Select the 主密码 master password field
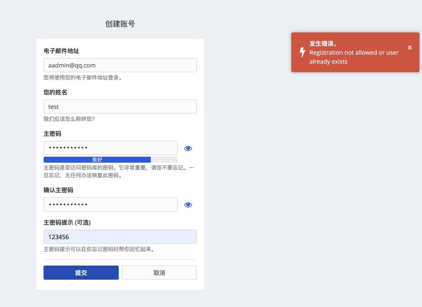The height and width of the screenshot is (307, 422). point(110,148)
